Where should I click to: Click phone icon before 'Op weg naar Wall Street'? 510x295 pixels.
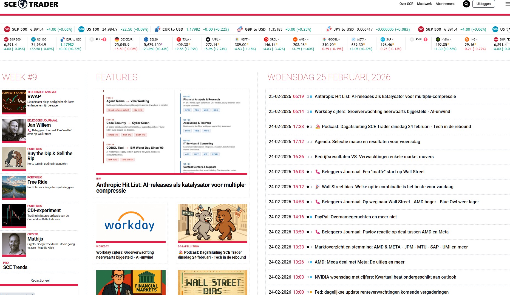pyautogui.click(x=318, y=202)
